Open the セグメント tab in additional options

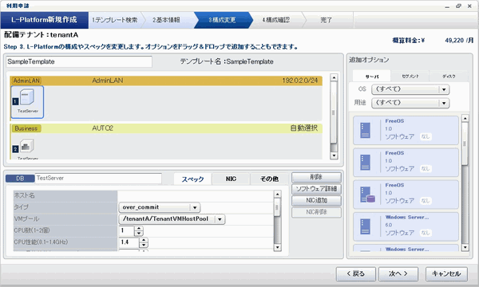[410, 77]
